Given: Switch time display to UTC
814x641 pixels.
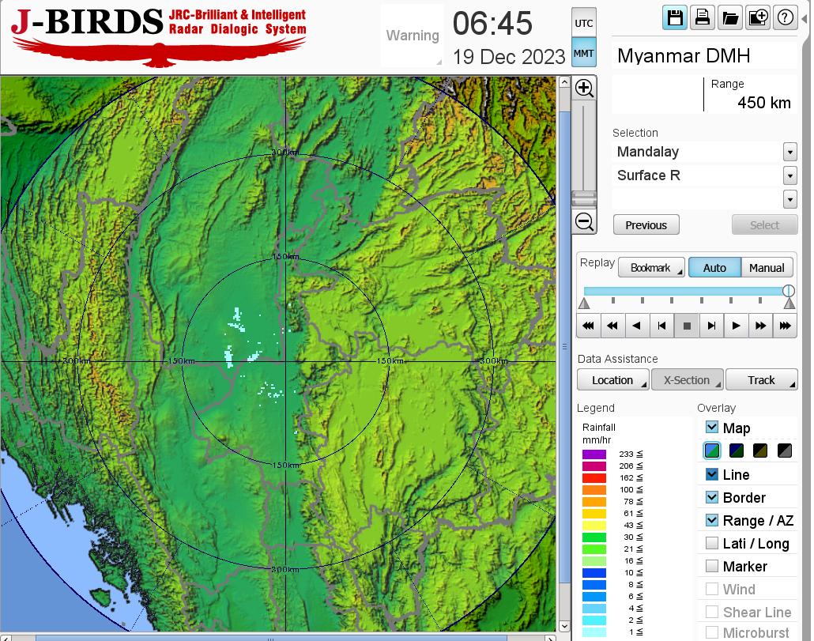Looking at the screenshot, I should coord(583,24).
